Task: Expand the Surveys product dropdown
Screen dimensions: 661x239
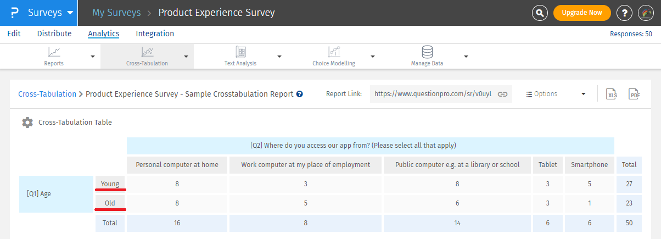Action: click(69, 13)
